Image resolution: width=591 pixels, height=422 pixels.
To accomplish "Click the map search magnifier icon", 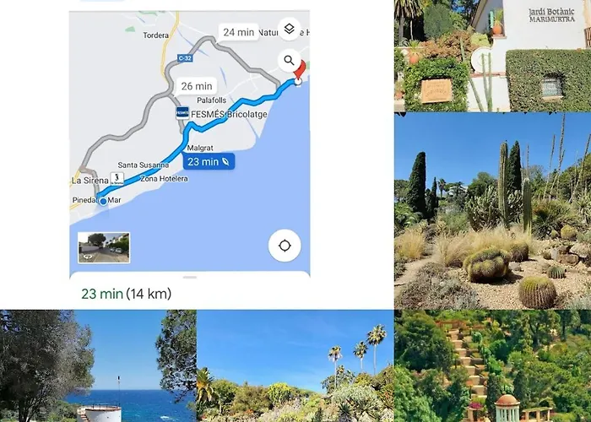I will coord(289,60).
